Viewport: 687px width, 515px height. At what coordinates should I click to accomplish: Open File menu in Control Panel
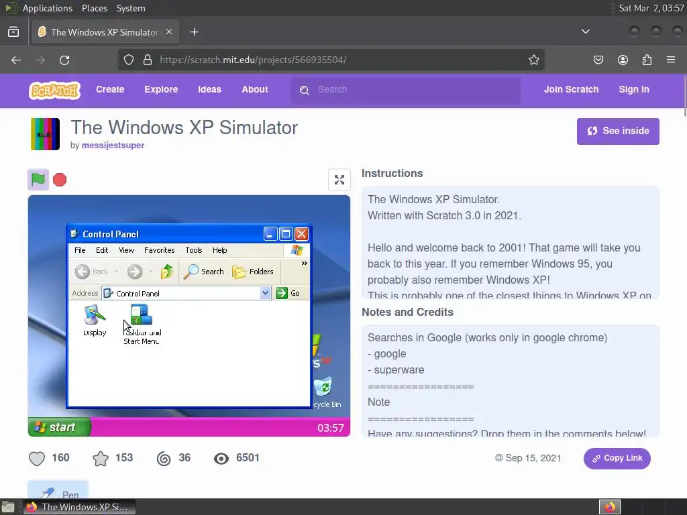[80, 250]
